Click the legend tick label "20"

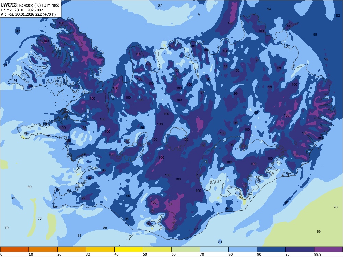(59, 254)
